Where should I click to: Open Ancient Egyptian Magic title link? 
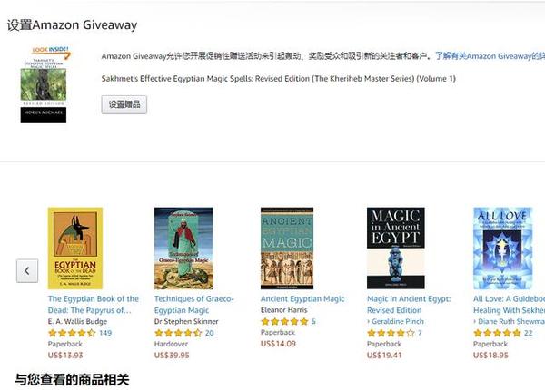(x=302, y=298)
